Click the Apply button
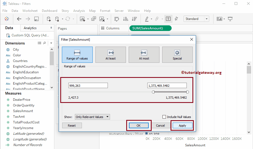The image size is (253, 149). coord(182,126)
